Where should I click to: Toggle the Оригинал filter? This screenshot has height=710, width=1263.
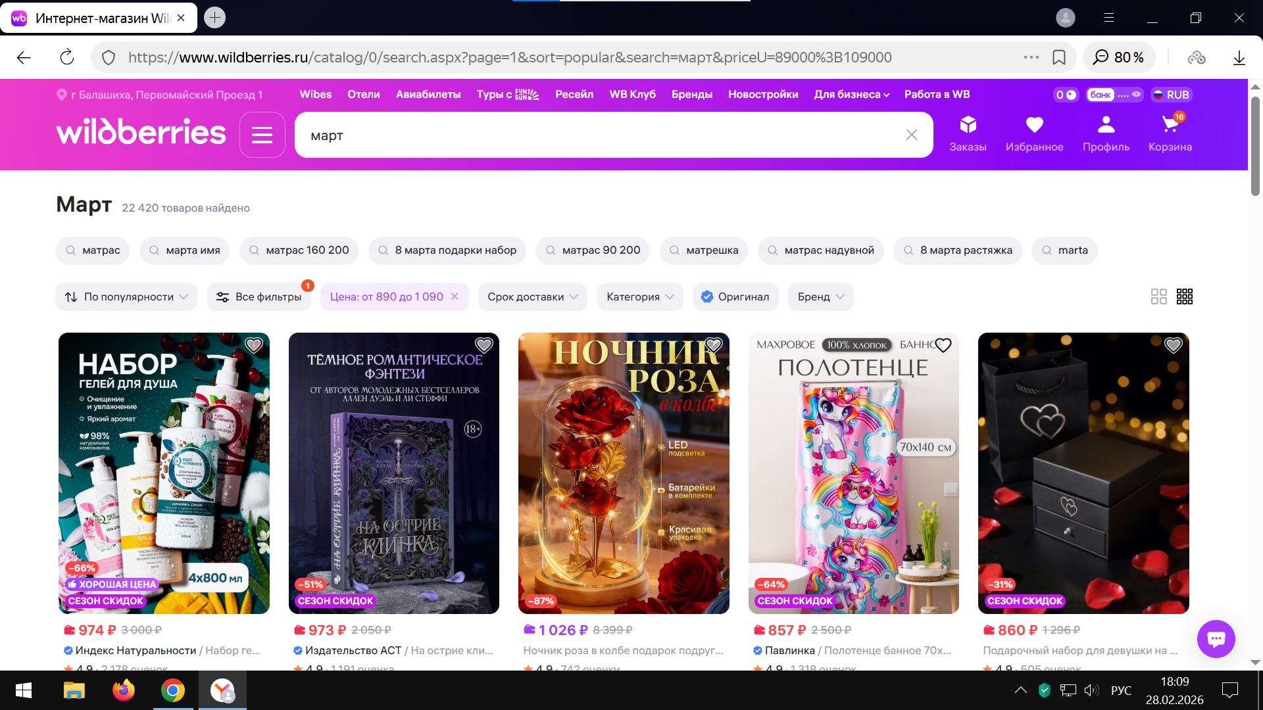[735, 296]
